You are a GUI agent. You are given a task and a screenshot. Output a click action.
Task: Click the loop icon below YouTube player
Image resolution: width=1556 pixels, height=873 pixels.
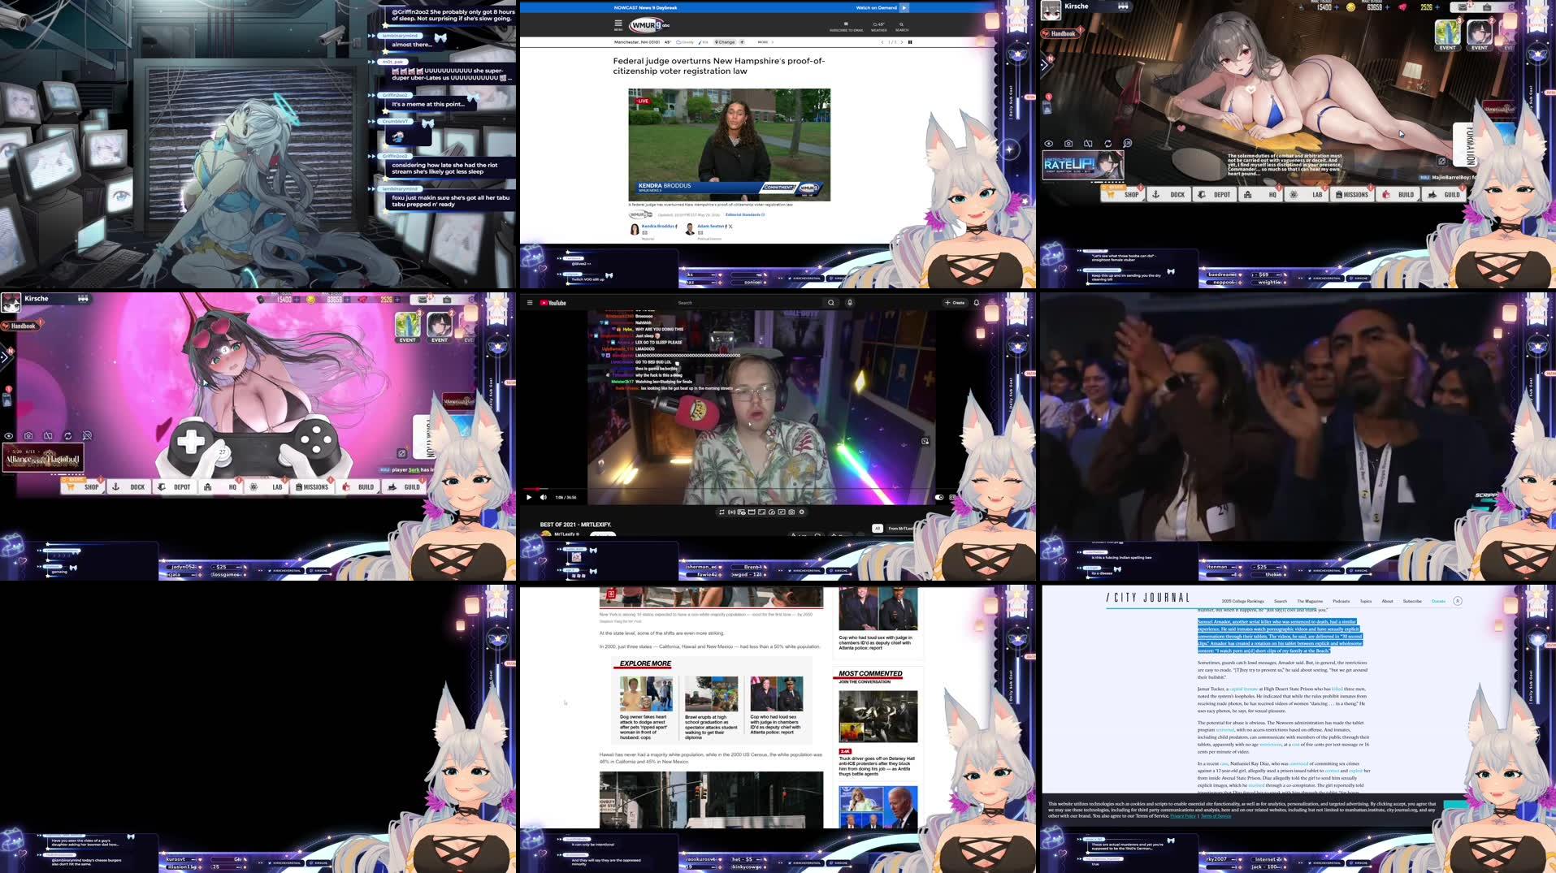[x=722, y=512]
